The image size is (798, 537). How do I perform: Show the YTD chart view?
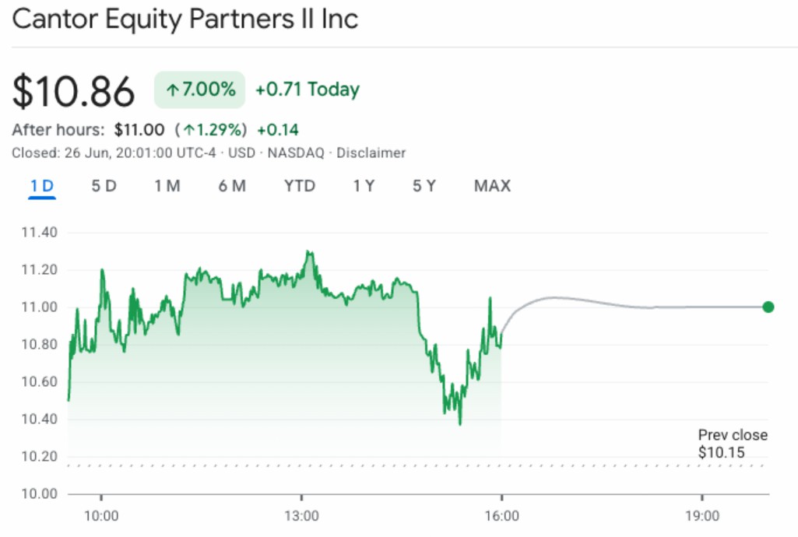click(x=300, y=186)
